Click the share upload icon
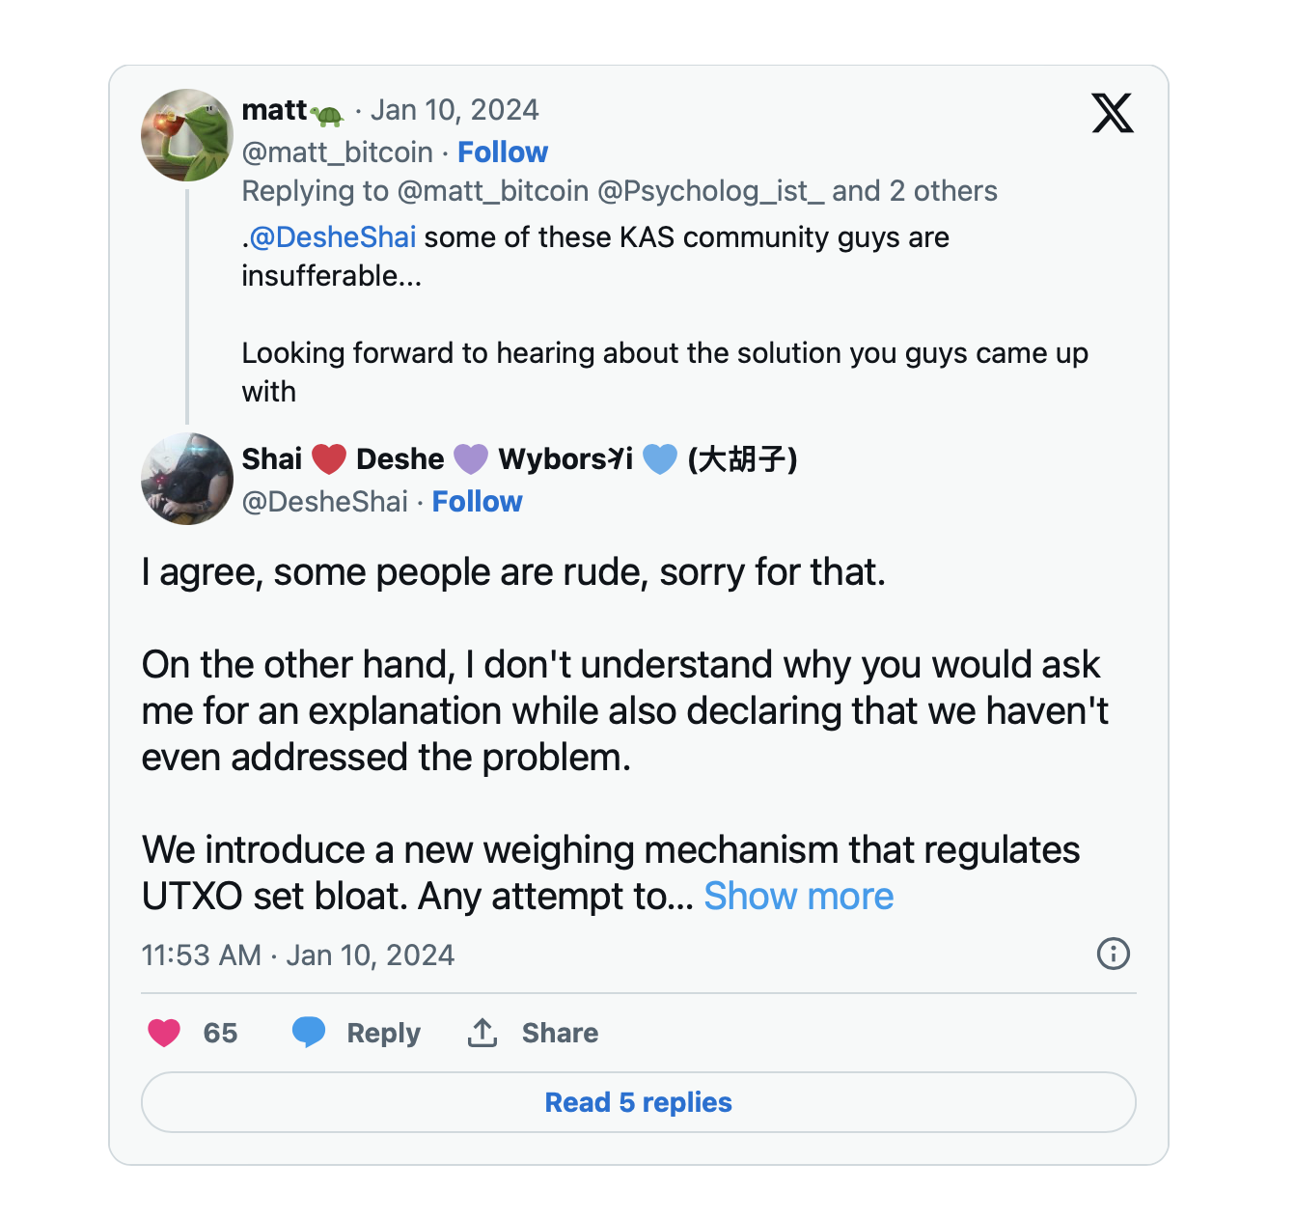The height and width of the screenshot is (1218, 1295). (482, 1033)
